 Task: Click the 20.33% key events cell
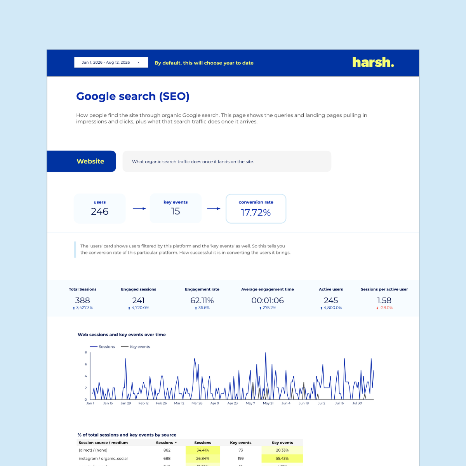[282, 450]
